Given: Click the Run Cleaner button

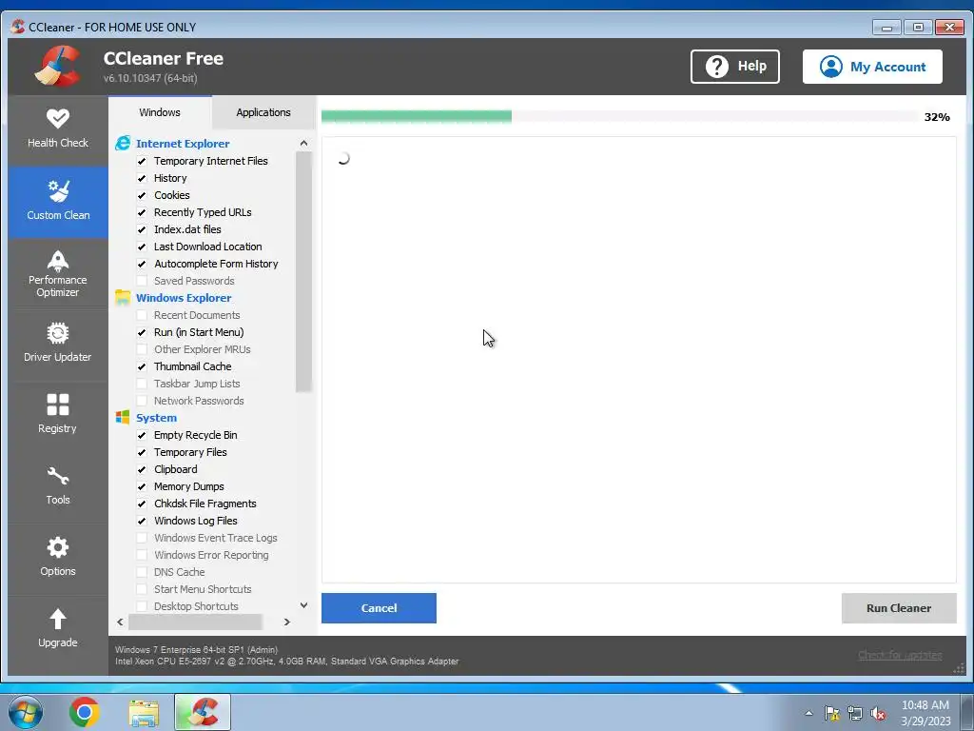Looking at the screenshot, I should tap(899, 608).
